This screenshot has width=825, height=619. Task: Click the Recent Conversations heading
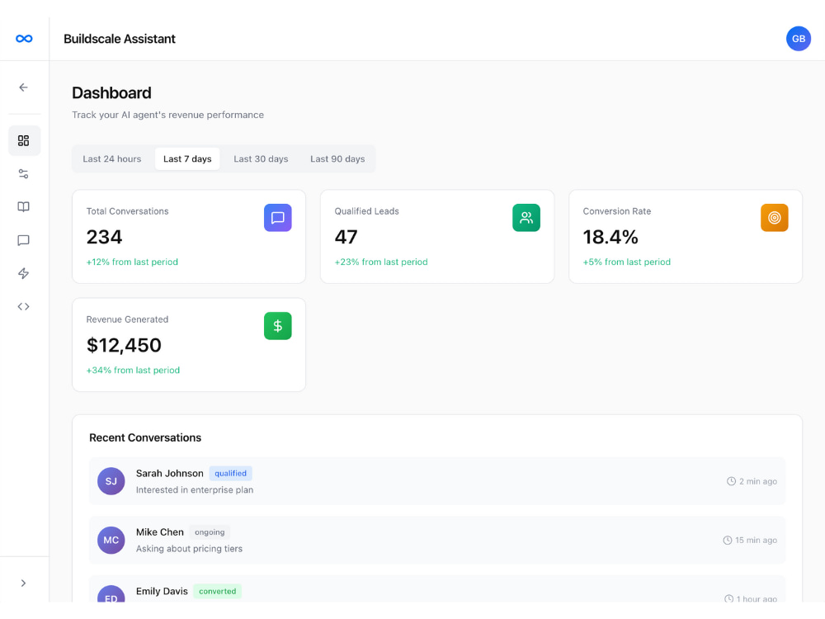coord(145,438)
